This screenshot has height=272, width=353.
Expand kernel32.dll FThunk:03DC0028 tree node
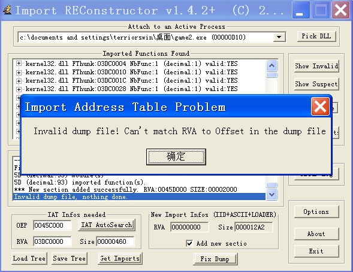19,89
